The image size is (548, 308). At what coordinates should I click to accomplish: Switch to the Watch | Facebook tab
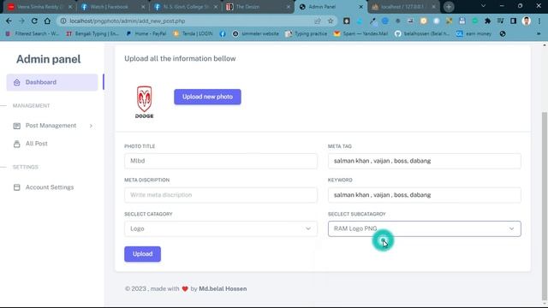(113, 7)
